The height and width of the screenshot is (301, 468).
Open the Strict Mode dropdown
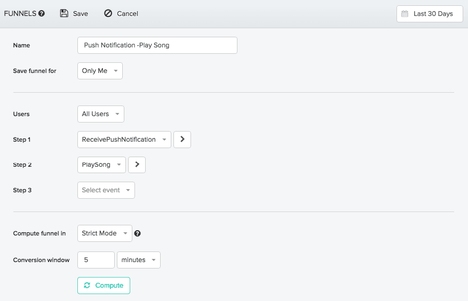click(x=105, y=233)
